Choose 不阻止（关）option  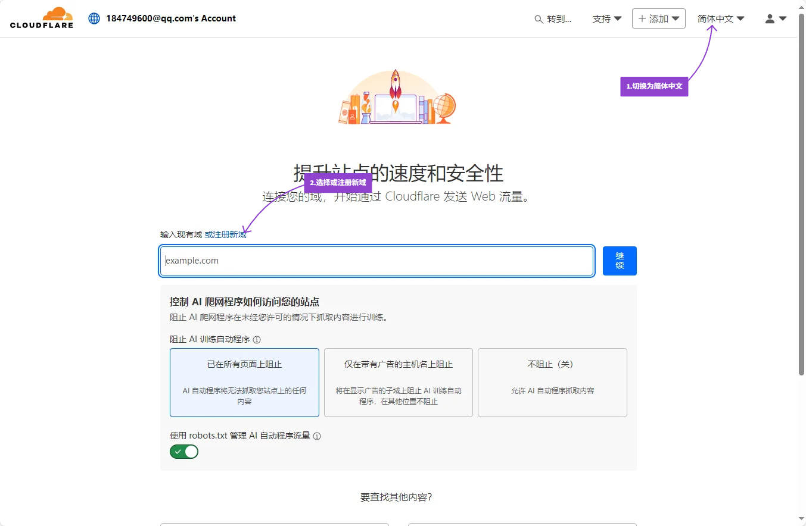coord(552,382)
